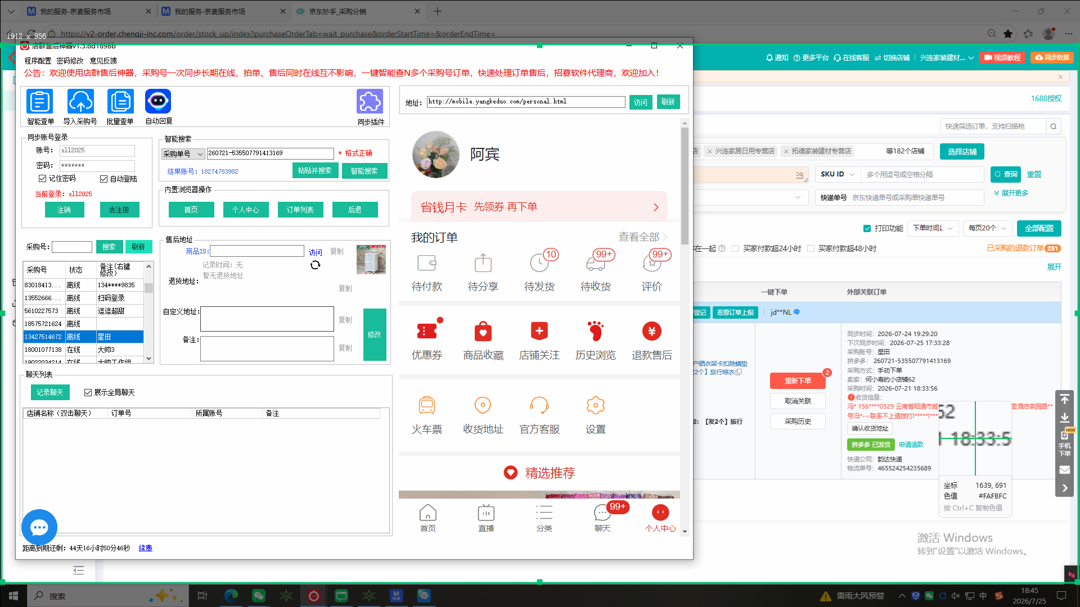The height and width of the screenshot is (607, 1080).
Task: Click the product thumbnail image in 售后地址
Action: [371, 260]
